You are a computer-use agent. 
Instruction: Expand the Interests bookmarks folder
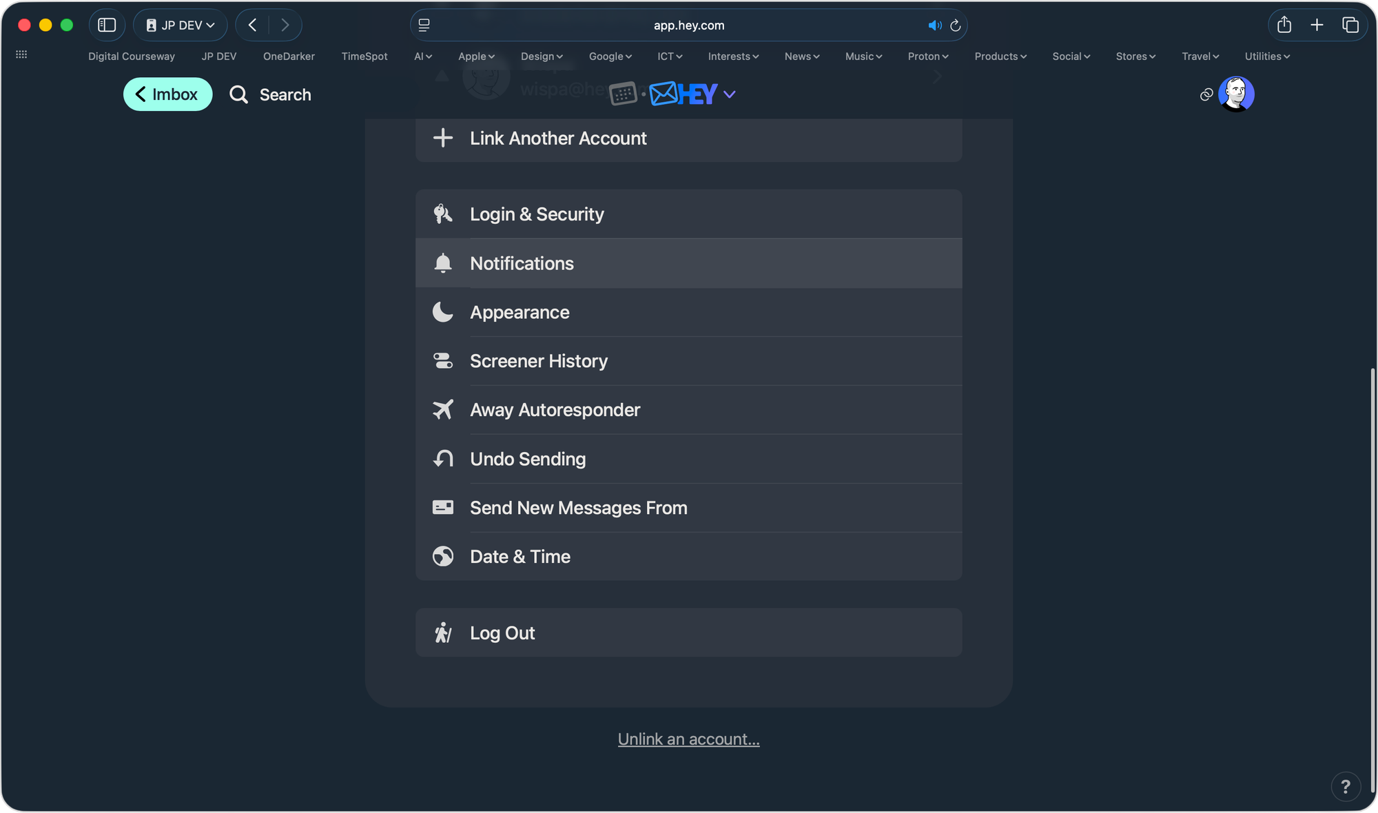tap(734, 56)
